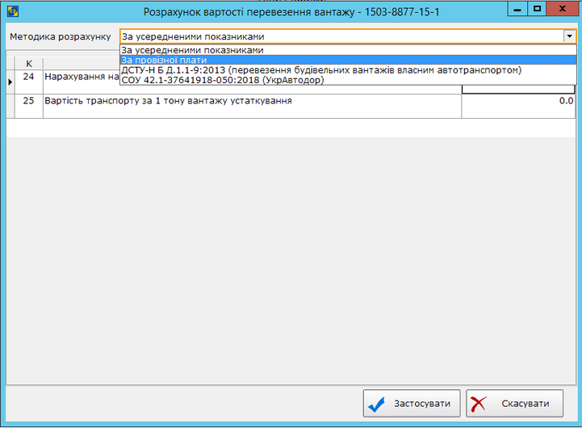Click the 0.0 value cell
Image resolution: width=582 pixels, height=428 pixels.
coord(517,102)
